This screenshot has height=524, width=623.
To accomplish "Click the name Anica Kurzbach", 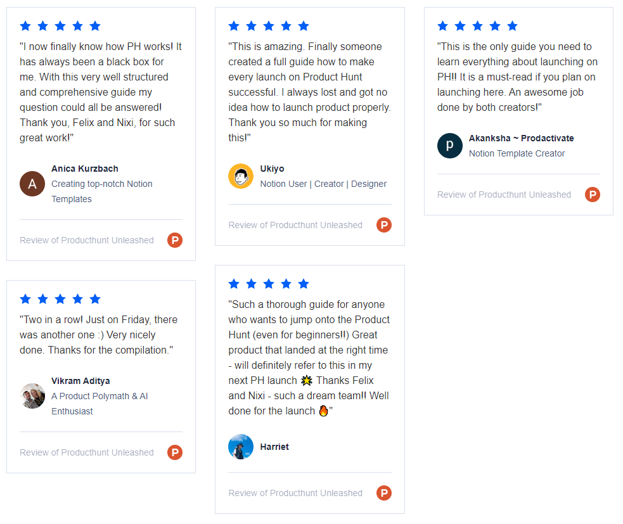I will tap(85, 169).
